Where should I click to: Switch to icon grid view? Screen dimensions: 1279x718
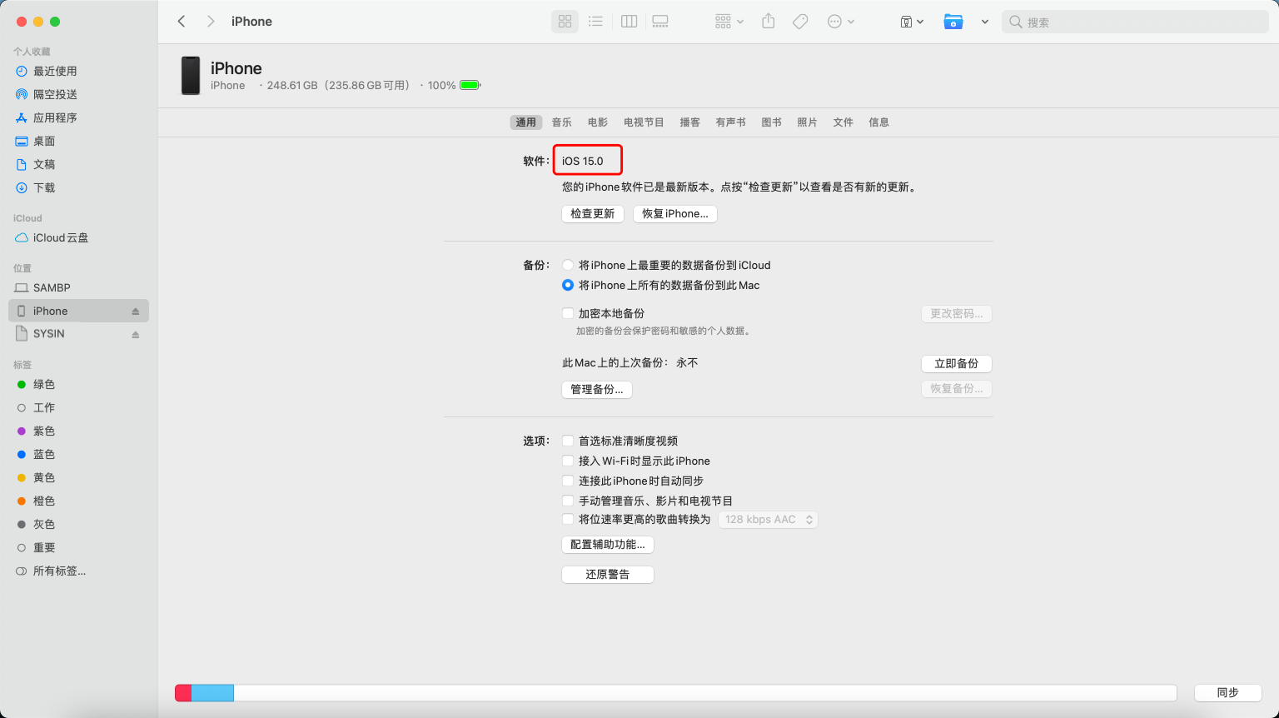pyautogui.click(x=565, y=22)
